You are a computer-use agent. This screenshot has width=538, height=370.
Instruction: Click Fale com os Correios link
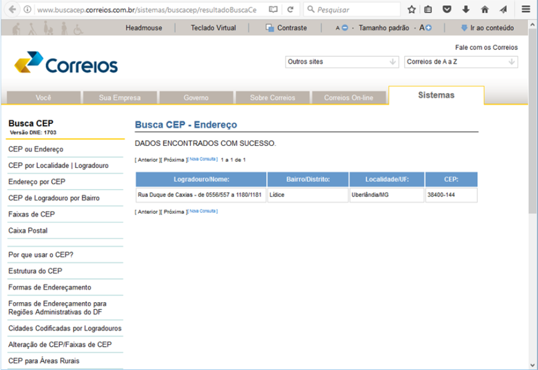click(486, 47)
